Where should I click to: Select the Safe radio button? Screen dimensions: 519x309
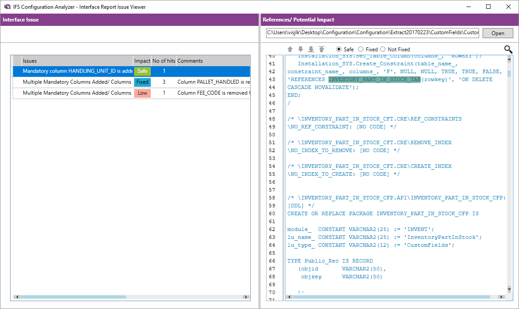[339, 50]
